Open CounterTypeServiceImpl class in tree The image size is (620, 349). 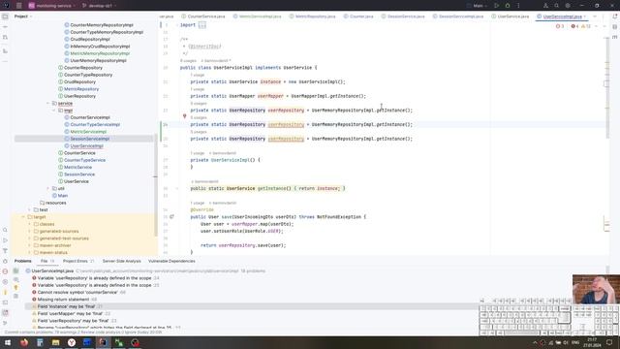point(92,125)
